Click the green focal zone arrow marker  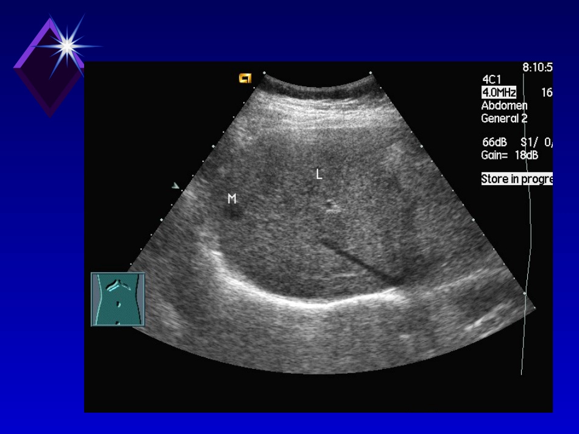pyautogui.click(x=176, y=186)
